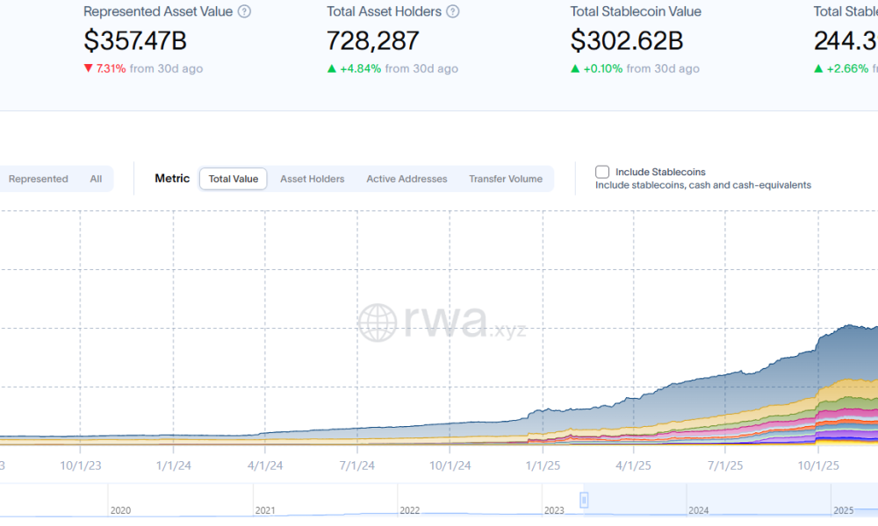Click the Total Asset Holders help icon
Viewport: 878px width, 526px height.
tap(452, 12)
